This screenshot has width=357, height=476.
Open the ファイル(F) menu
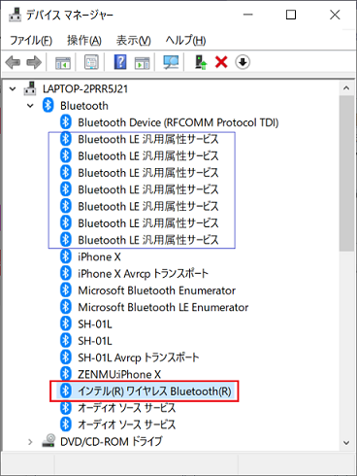(31, 41)
